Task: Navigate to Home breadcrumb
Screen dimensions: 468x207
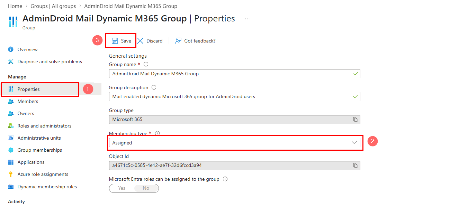Action: coord(15,6)
